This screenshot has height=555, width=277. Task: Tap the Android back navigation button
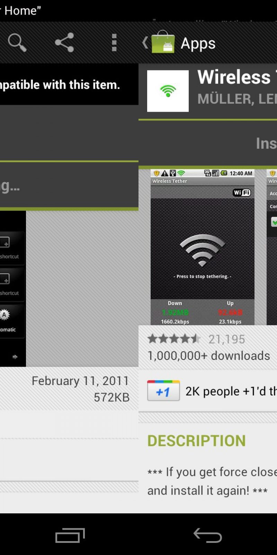(x=208, y=535)
